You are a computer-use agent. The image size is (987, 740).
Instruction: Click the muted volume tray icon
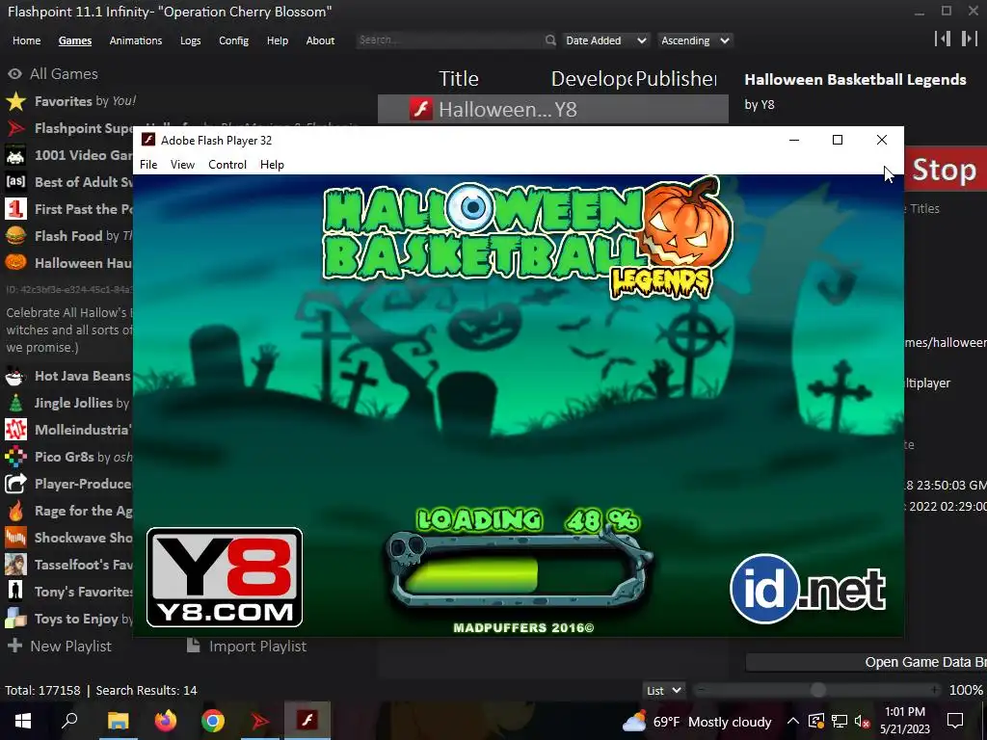coord(863,721)
